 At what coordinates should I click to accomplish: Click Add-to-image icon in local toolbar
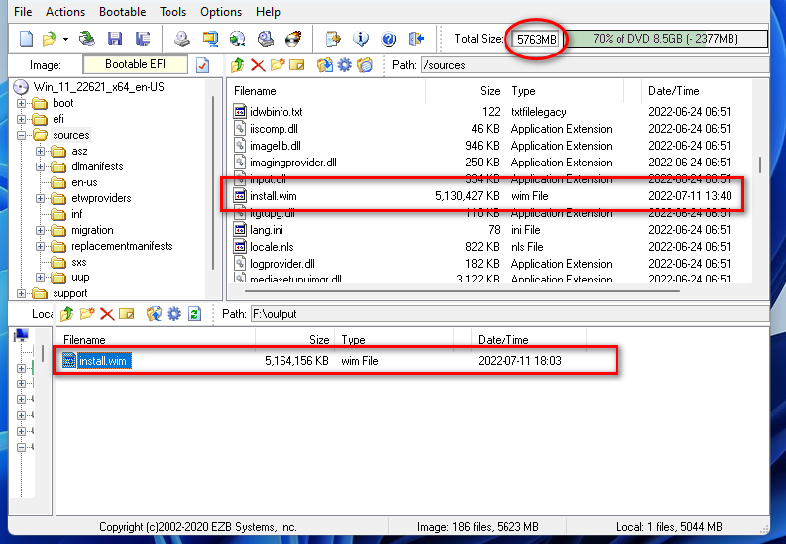[x=154, y=314]
